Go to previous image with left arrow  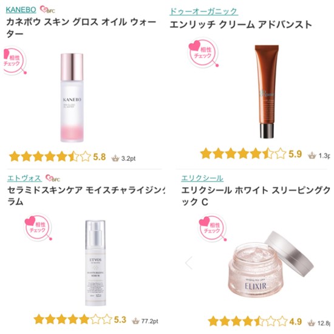[189, 263]
